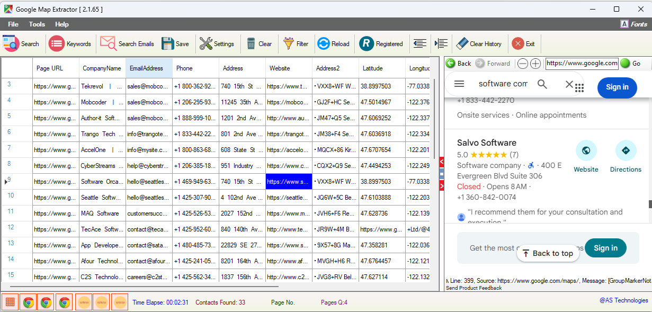Exit the application via Exit button
The image size is (652, 312).
[523, 44]
